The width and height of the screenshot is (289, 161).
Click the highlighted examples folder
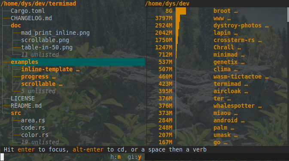click(78, 62)
